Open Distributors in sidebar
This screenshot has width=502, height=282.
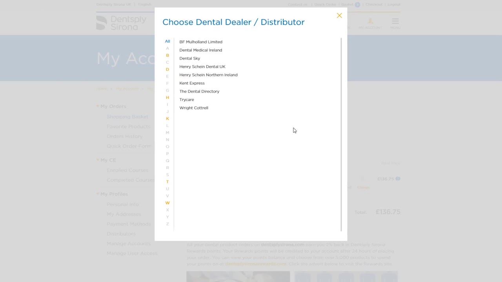[x=121, y=234]
